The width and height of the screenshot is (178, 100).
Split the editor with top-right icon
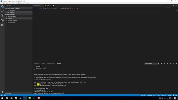tap(173, 6)
